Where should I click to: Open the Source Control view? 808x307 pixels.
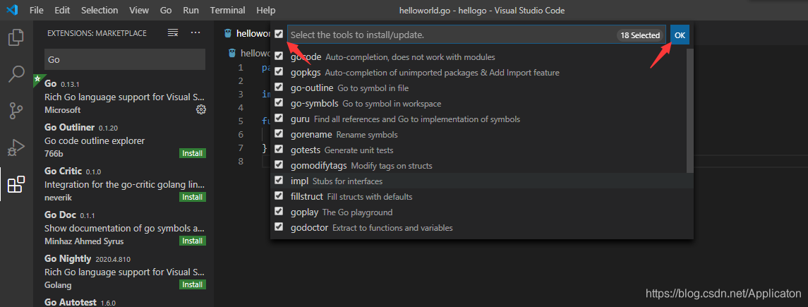click(16, 111)
